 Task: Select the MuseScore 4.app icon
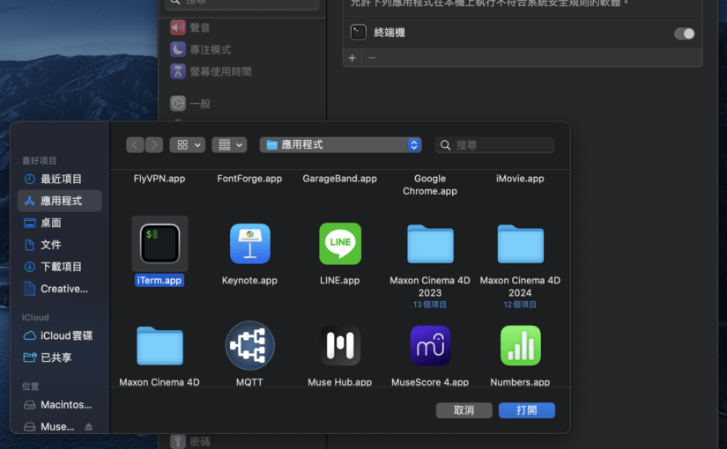[430, 345]
